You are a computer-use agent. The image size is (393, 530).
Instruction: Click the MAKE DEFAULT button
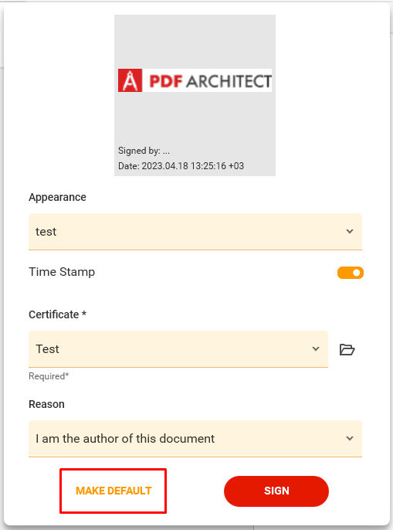pyautogui.click(x=113, y=491)
